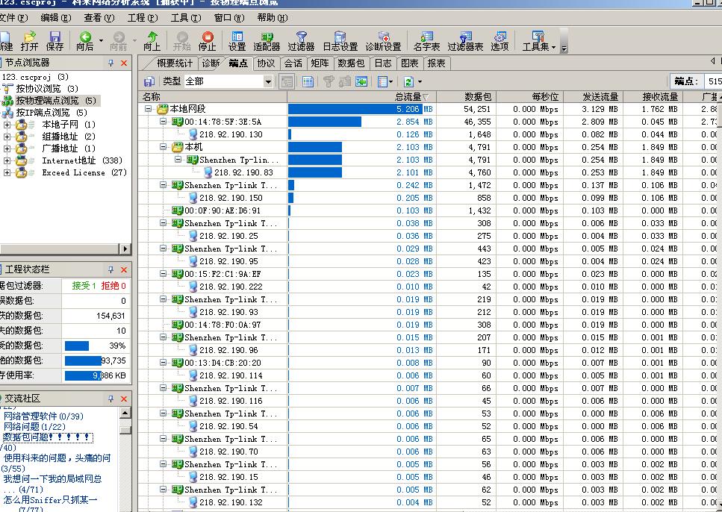The image size is (722, 512).
Task: Open the 网络管理软件 community link
Action: point(43,416)
